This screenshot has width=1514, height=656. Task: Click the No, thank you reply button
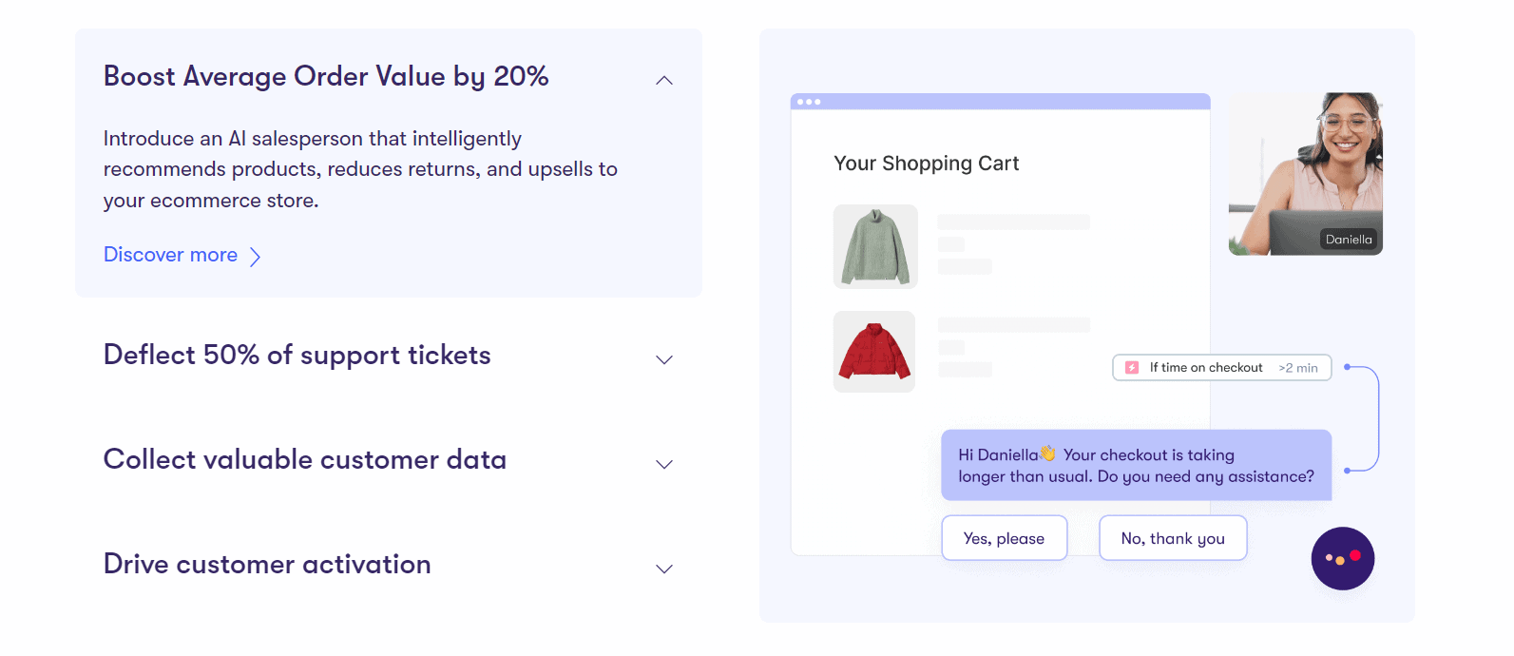[1173, 537]
